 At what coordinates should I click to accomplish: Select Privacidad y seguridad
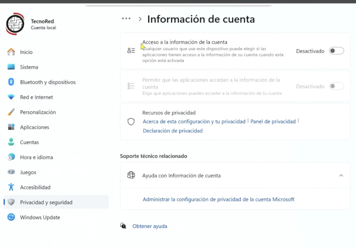click(x=56, y=202)
